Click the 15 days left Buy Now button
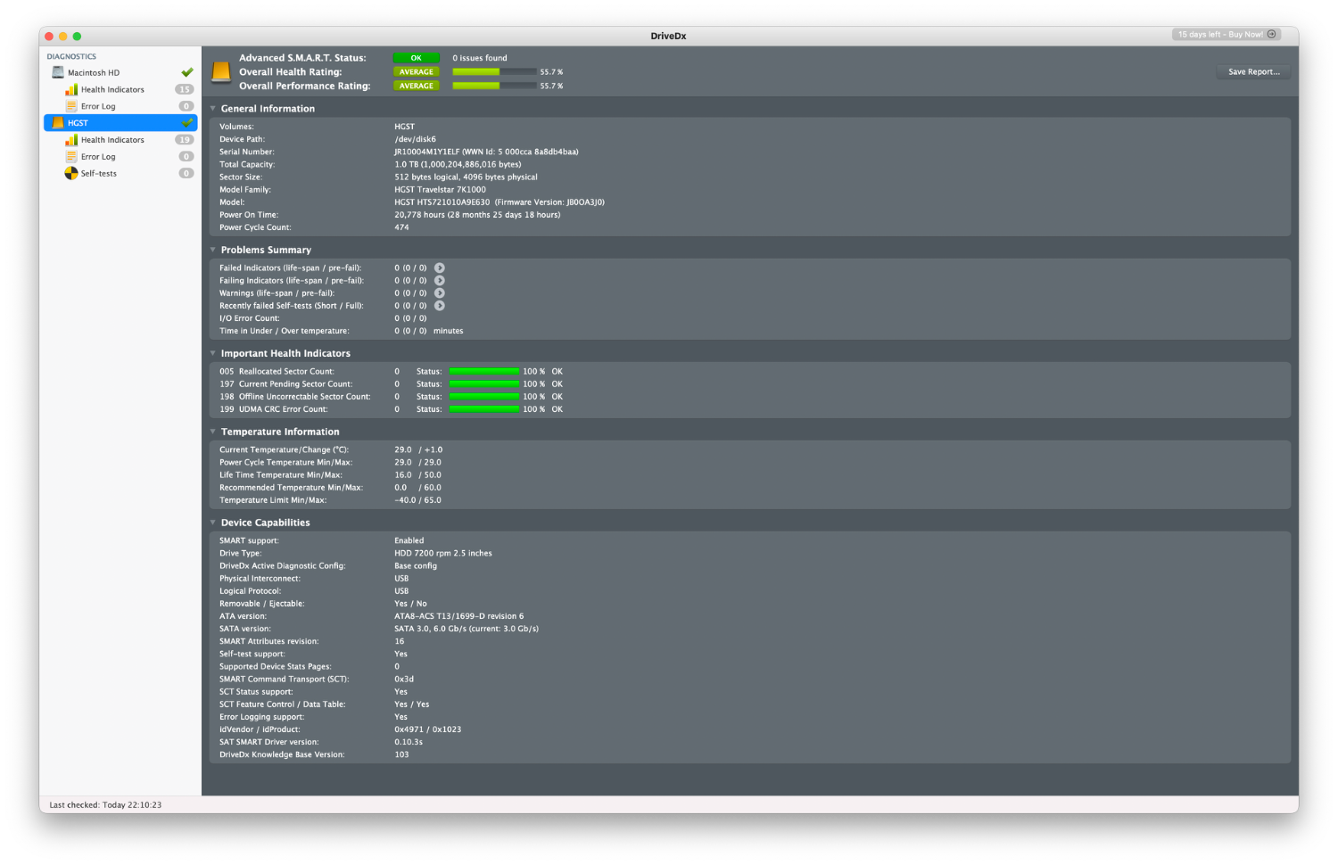The width and height of the screenshot is (1338, 865). coord(1226,35)
